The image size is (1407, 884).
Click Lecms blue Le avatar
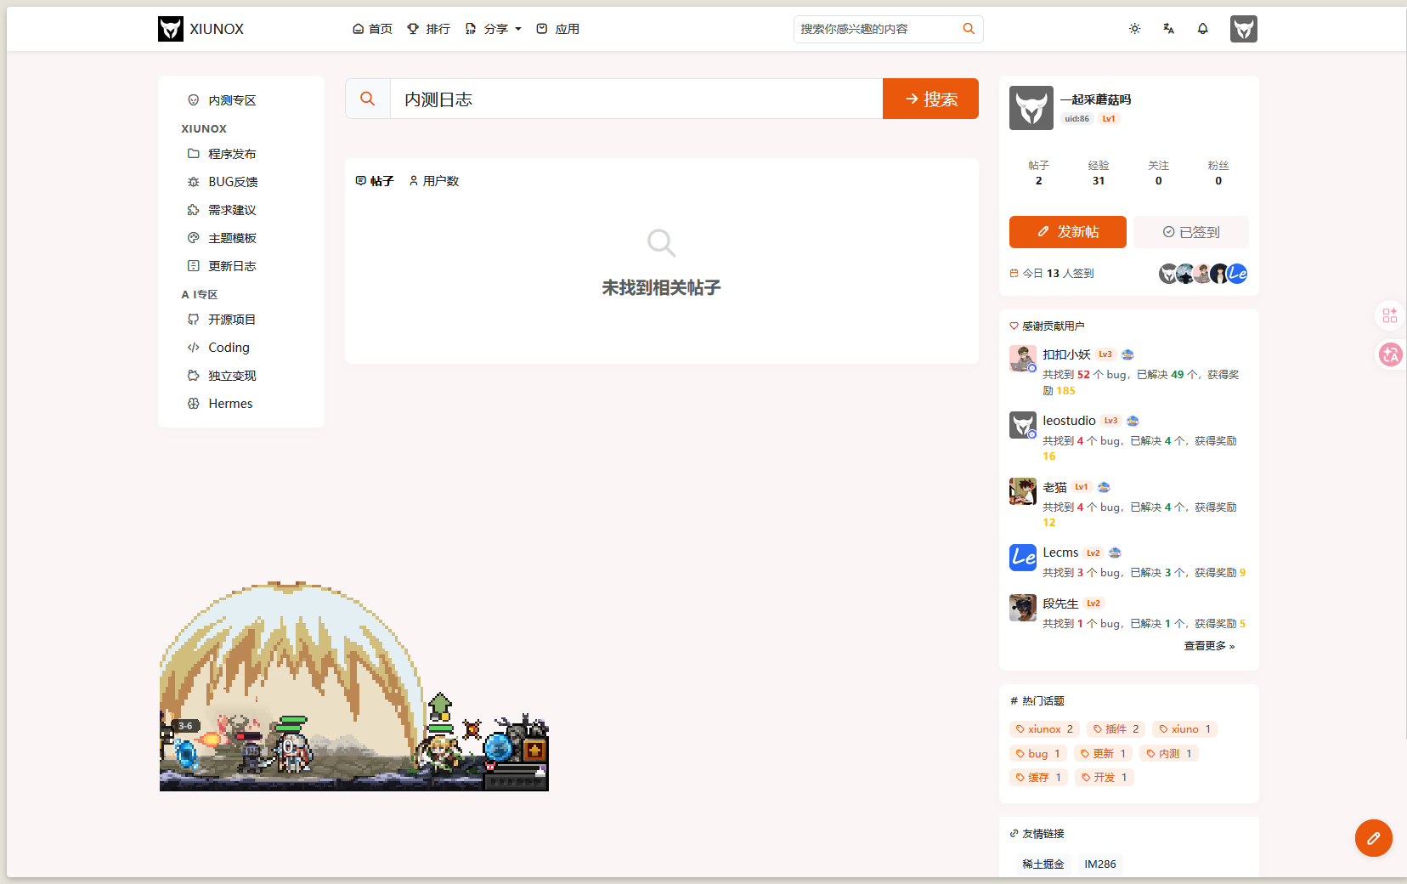(x=1023, y=558)
